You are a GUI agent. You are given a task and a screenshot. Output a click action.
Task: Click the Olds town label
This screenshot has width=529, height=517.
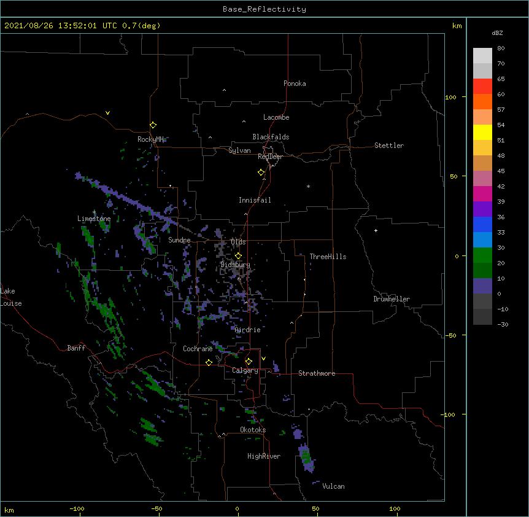(238, 242)
